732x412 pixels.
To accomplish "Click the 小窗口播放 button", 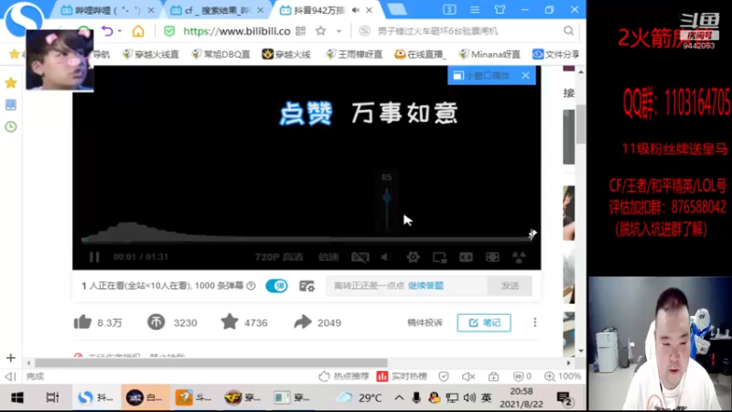I will click(x=482, y=76).
